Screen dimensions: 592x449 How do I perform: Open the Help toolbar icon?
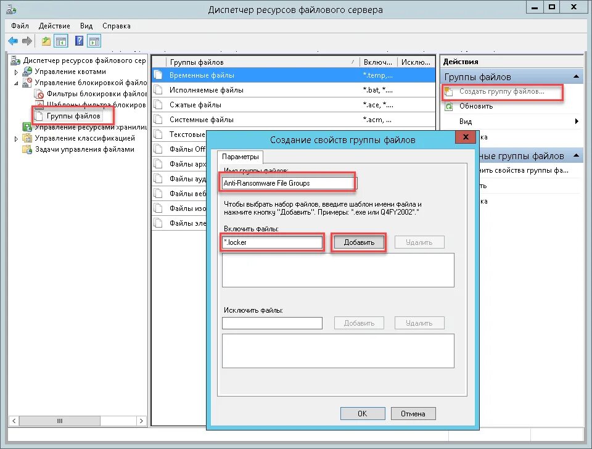click(x=80, y=41)
